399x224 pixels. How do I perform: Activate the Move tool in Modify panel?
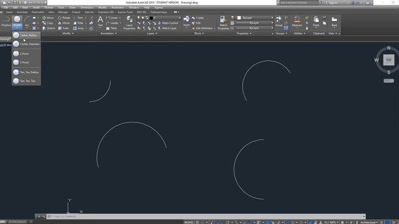pyautogui.click(x=48, y=18)
